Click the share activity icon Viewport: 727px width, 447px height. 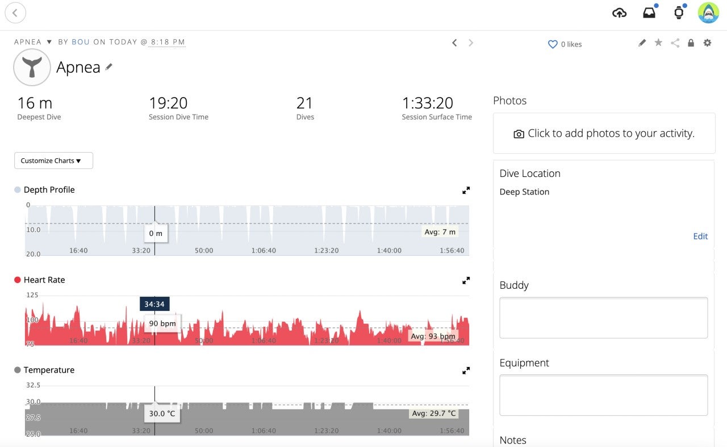(x=675, y=43)
